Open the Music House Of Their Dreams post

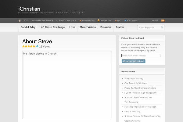(142, 118)
